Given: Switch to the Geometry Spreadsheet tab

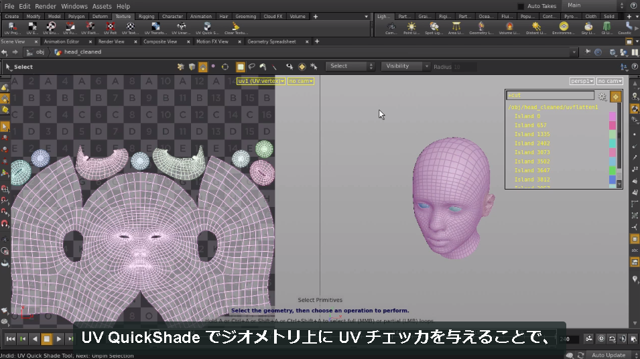Looking at the screenshot, I should click(271, 42).
